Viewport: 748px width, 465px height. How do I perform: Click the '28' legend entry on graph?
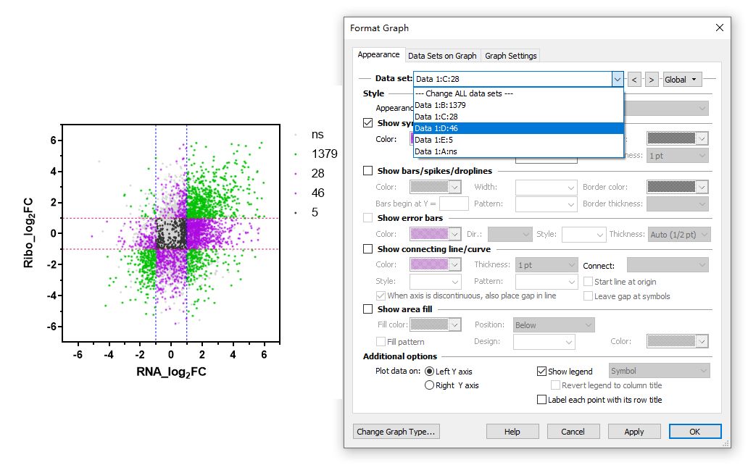tap(317, 173)
